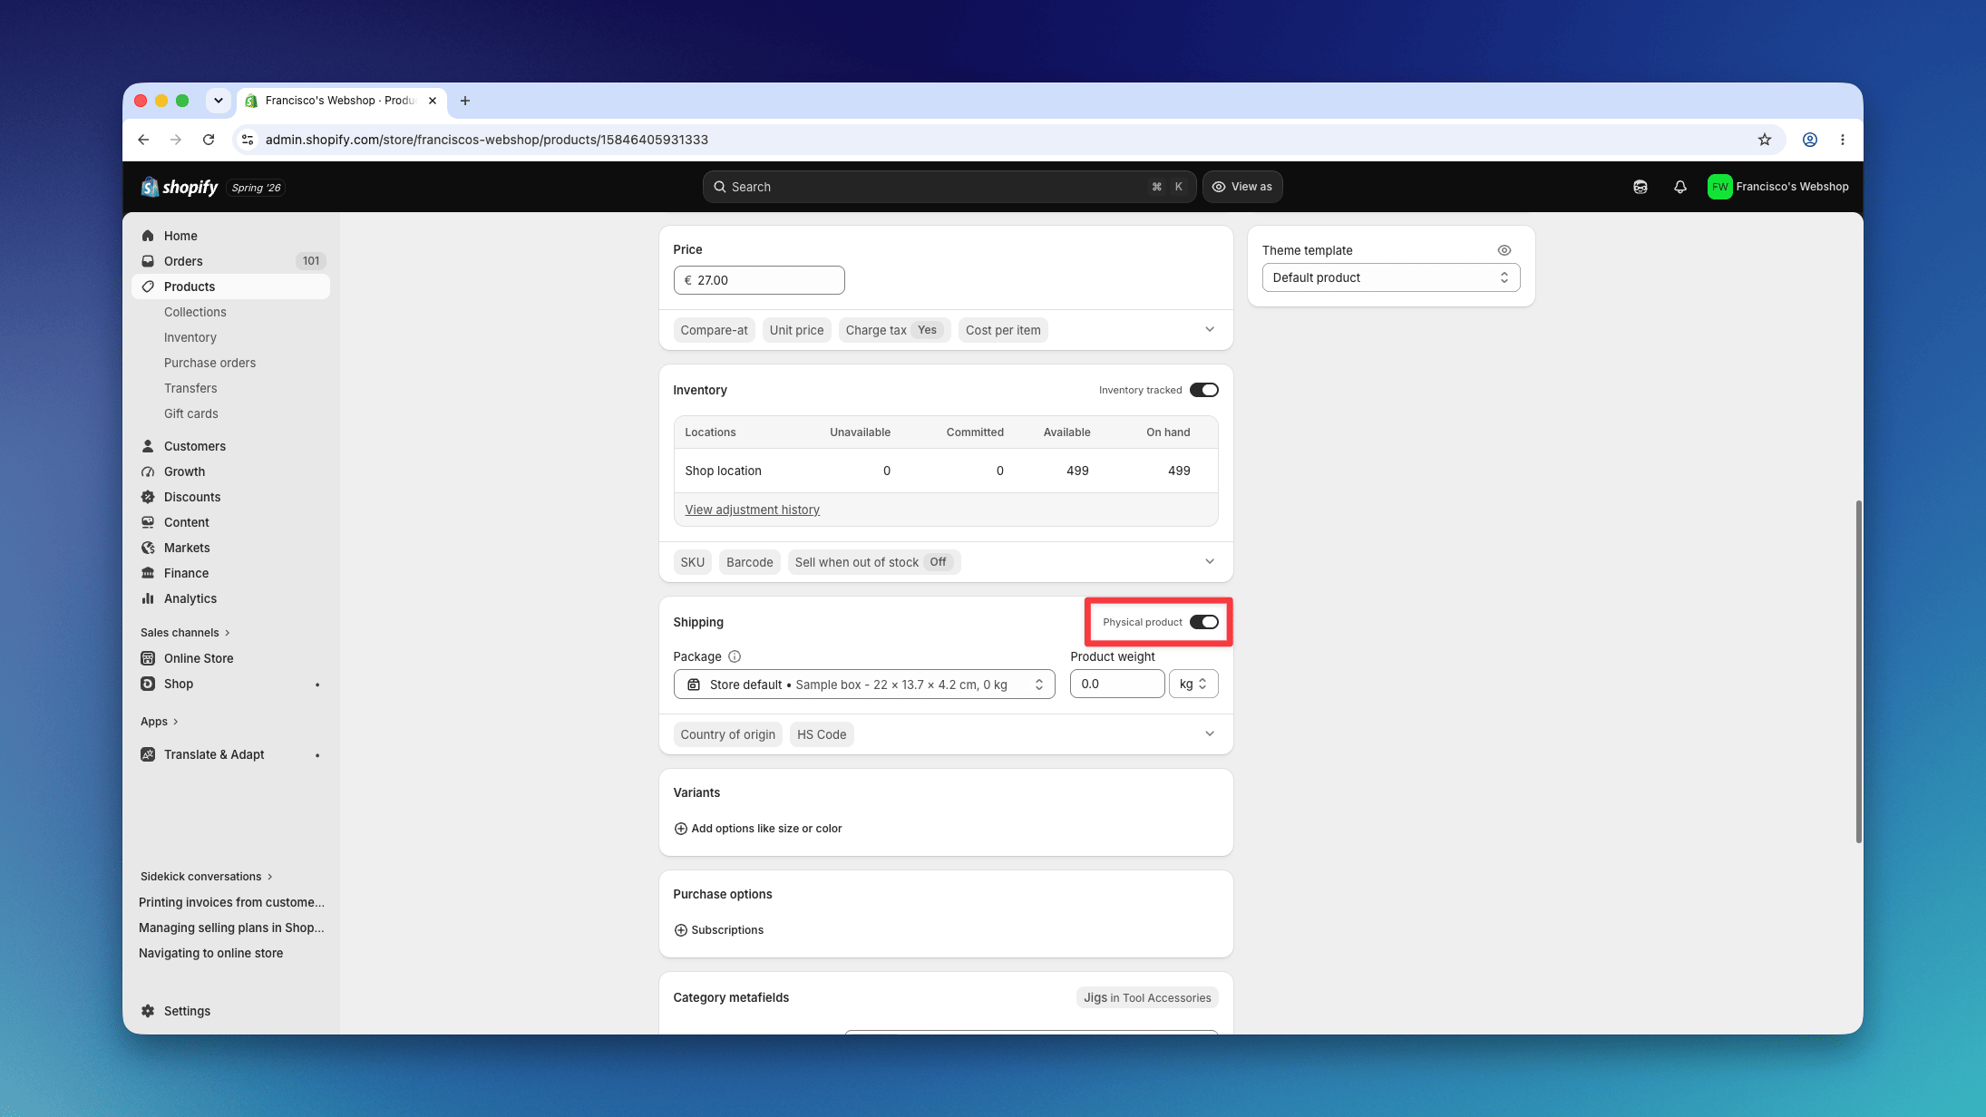
Task: Click Jigs in Tool Accessories category tag
Action: (x=1147, y=997)
